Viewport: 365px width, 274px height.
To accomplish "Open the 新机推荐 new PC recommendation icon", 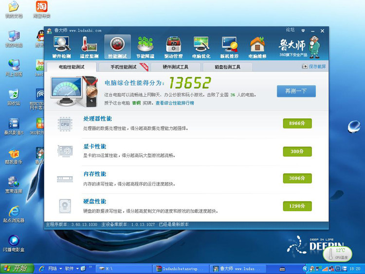I will (x=229, y=47).
